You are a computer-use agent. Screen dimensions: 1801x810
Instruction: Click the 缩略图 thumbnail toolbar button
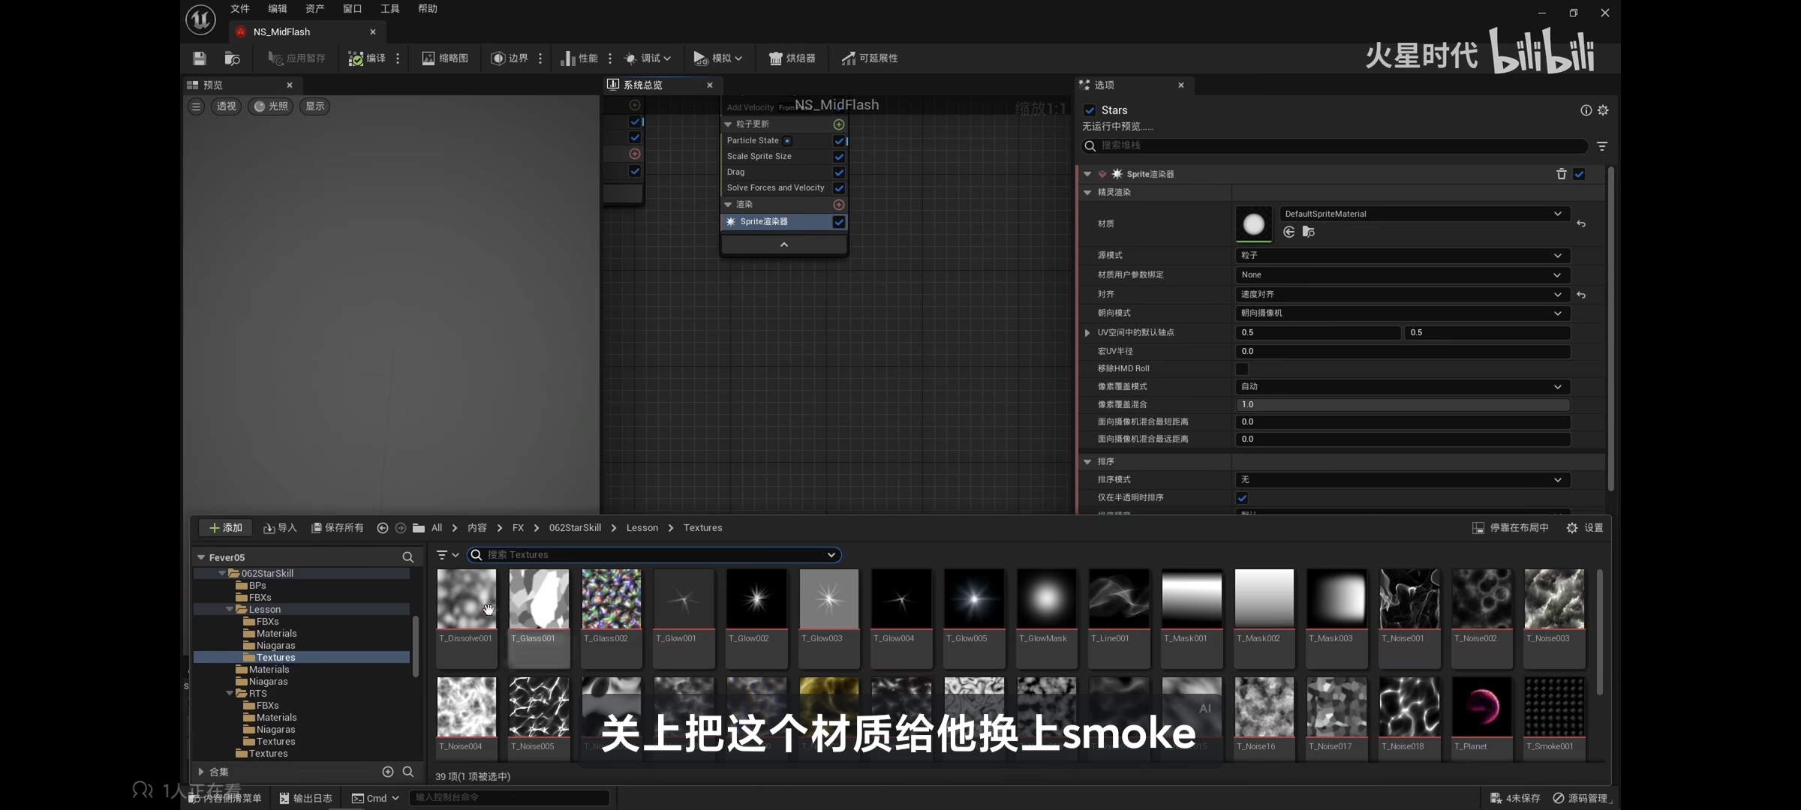pos(445,58)
